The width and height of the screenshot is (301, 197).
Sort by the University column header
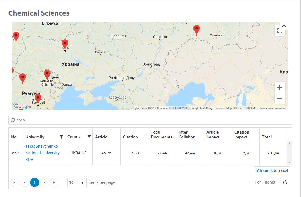(x=35, y=137)
